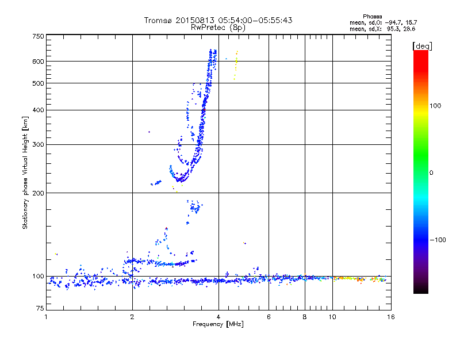Image resolution: width=460 pixels, height=345 pixels.
Task: Select 'mean, sd,X: 95.3, 28.6' text
Action: 382,29
